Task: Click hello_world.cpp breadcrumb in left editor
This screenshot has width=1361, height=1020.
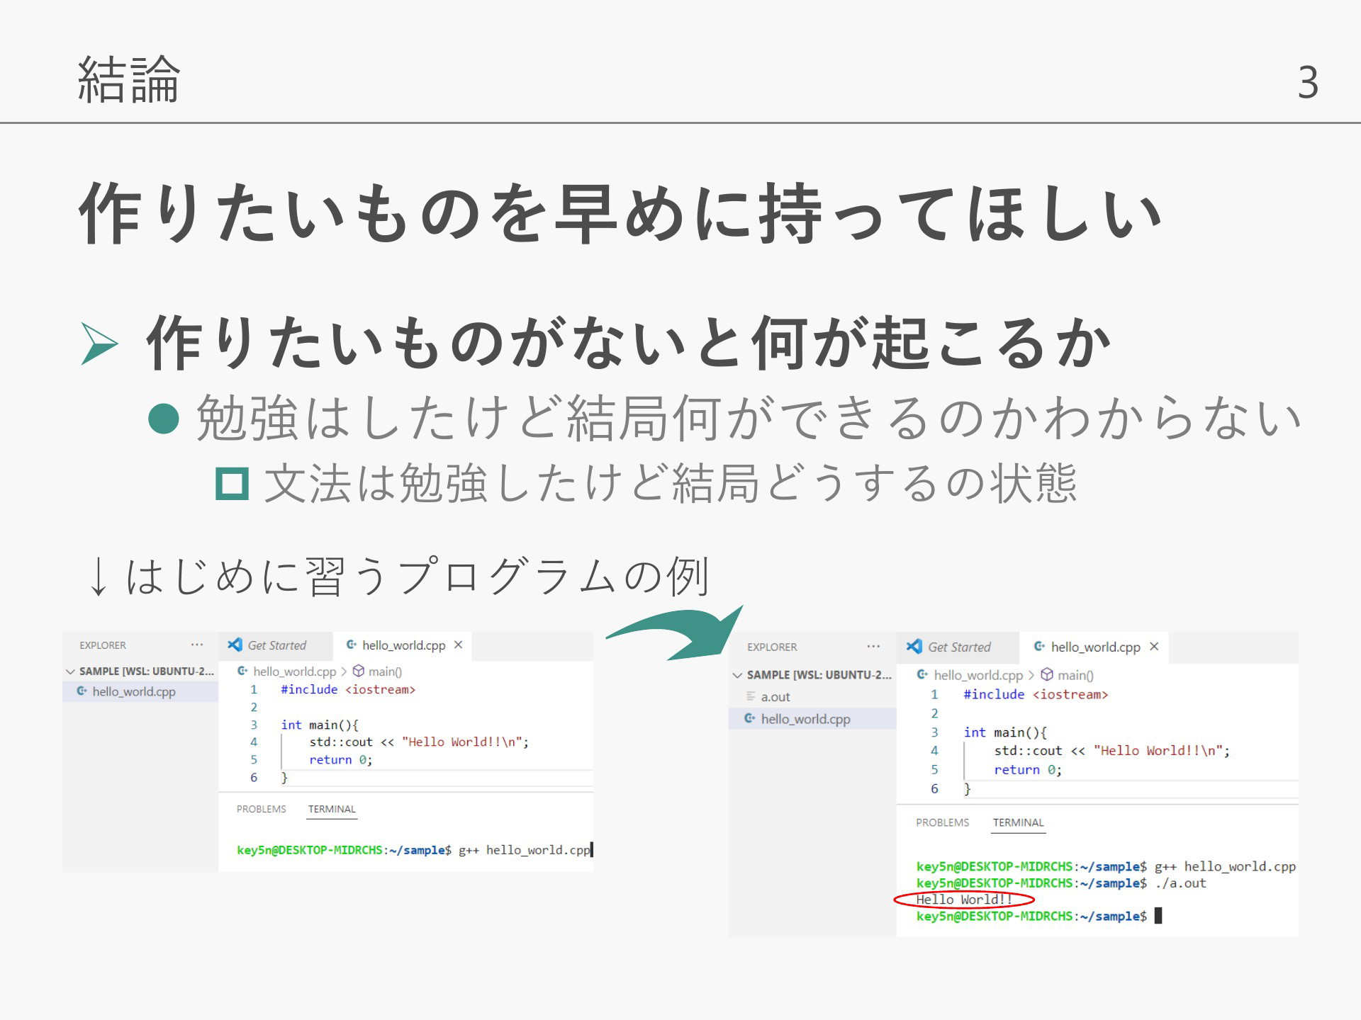Action: click(x=294, y=671)
